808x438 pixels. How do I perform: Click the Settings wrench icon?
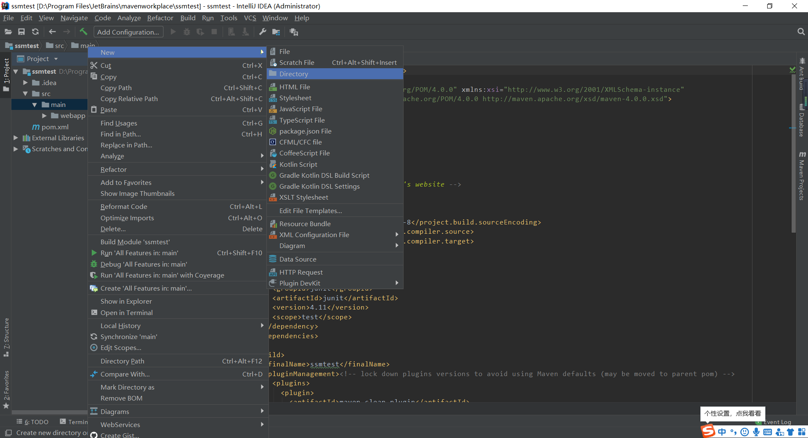(x=263, y=32)
